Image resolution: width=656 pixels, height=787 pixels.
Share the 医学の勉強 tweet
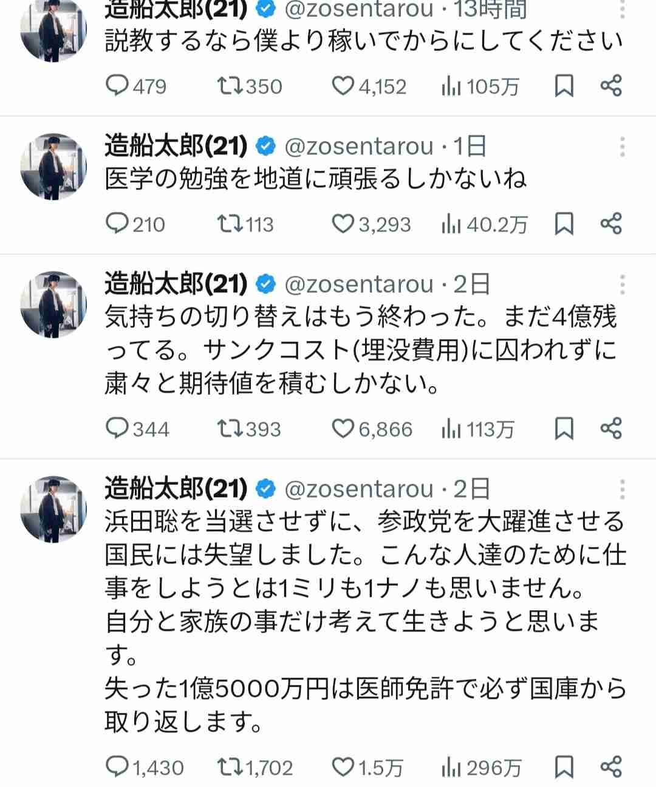611,224
